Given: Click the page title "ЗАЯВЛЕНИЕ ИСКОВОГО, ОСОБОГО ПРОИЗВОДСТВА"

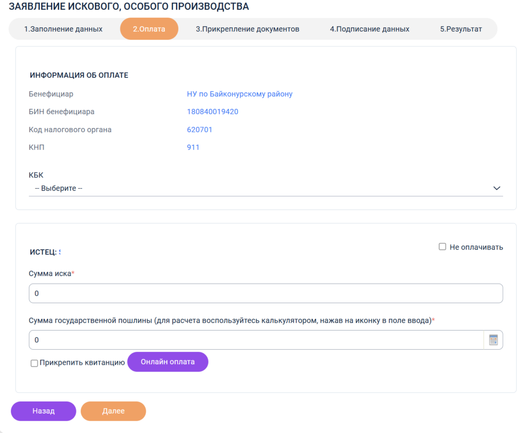Looking at the screenshot, I should click(129, 6).
